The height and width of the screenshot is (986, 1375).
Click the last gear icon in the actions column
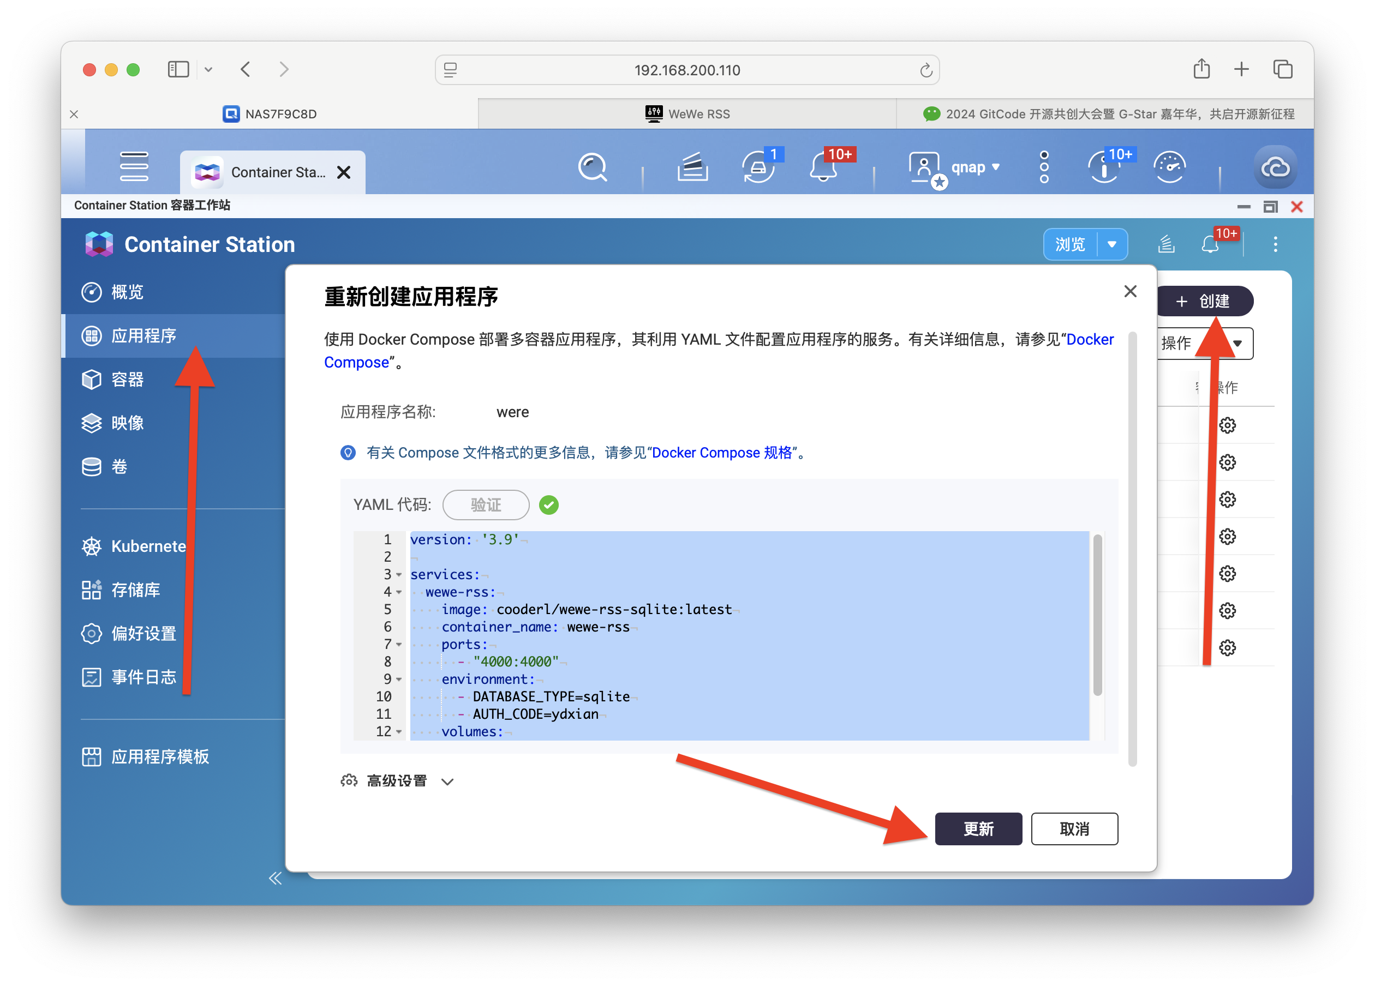click(x=1227, y=648)
